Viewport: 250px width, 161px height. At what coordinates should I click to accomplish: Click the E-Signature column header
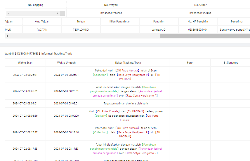tap(231, 63)
